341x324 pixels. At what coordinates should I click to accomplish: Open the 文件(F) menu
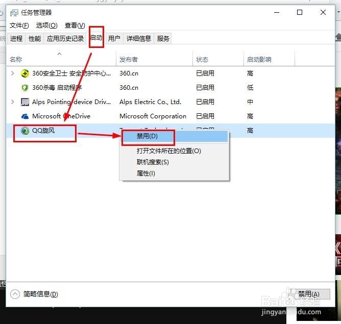point(19,26)
